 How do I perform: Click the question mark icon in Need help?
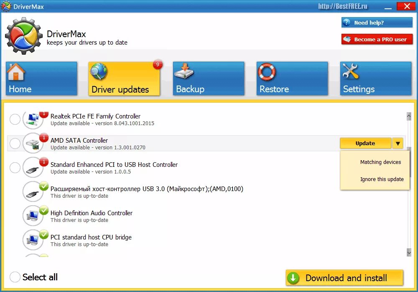click(347, 23)
